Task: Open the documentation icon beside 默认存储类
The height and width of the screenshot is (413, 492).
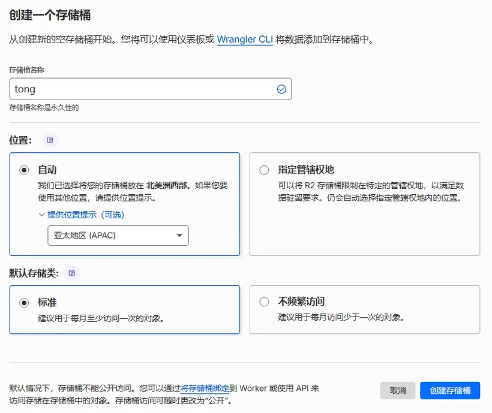Action: coord(72,273)
